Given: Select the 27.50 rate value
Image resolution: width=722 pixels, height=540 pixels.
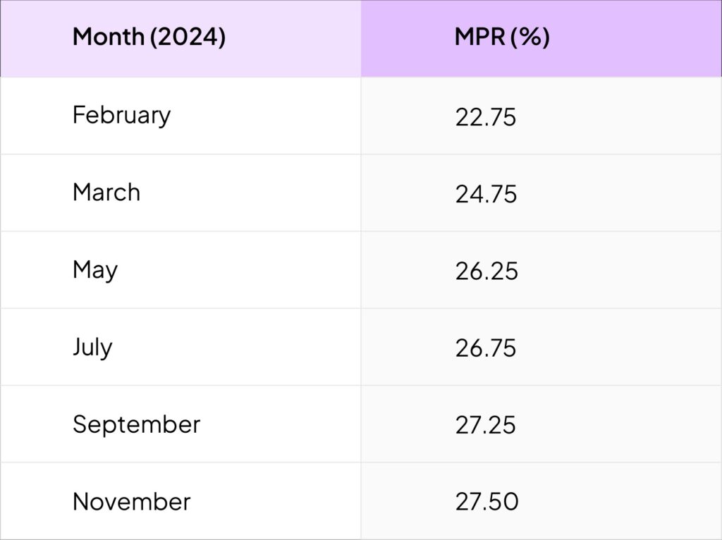Looking at the screenshot, I should click(487, 503).
